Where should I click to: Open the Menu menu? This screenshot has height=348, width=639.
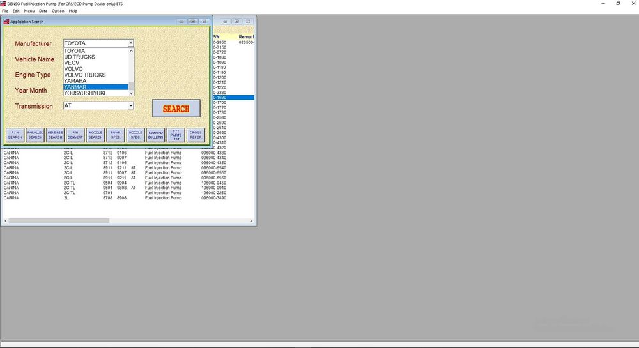[29, 11]
